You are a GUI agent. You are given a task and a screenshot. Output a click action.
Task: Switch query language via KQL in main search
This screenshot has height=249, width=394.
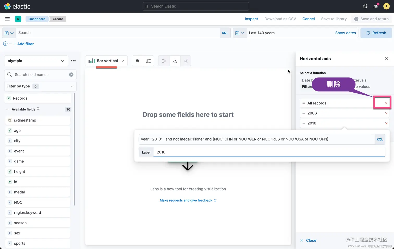coord(225,33)
